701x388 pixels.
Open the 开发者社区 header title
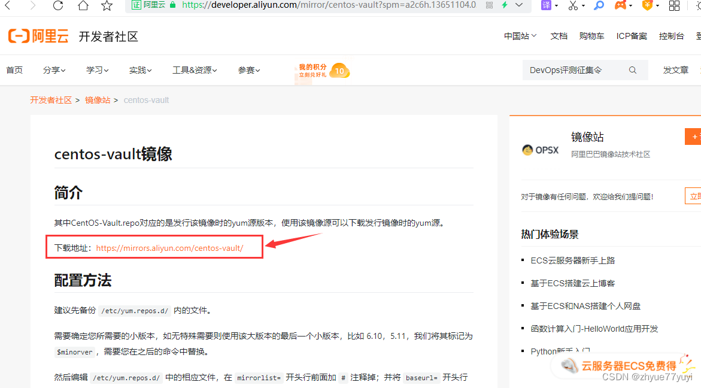(x=108, y=37)
